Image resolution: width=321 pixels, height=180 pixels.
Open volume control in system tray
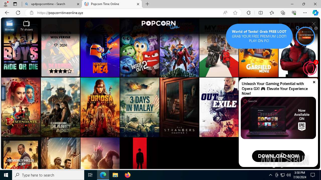pos(289,175)
